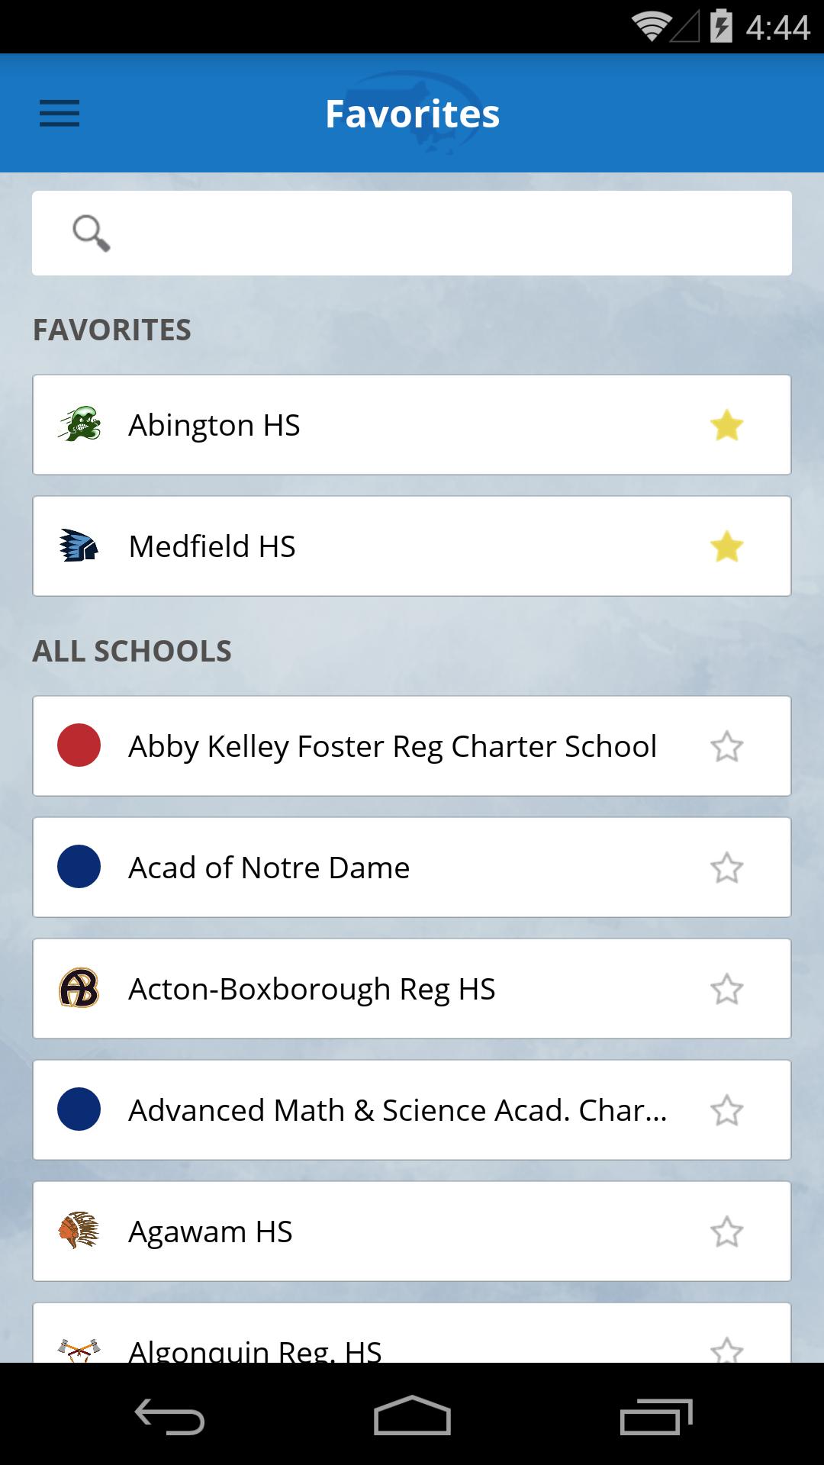
Task: Open the hamburger navigation menu
Action: click(x=60, y=114)
